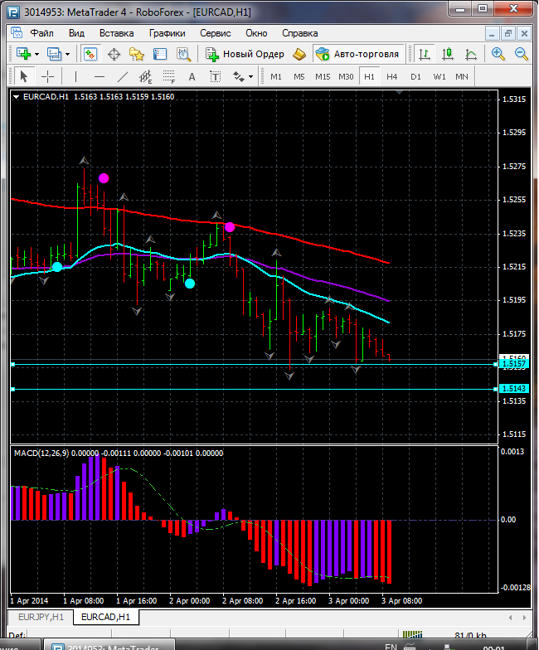Select the 1.5143 cyan horizontal line
The height and width of the screenshot is (650, 539).
coord(254,390)
